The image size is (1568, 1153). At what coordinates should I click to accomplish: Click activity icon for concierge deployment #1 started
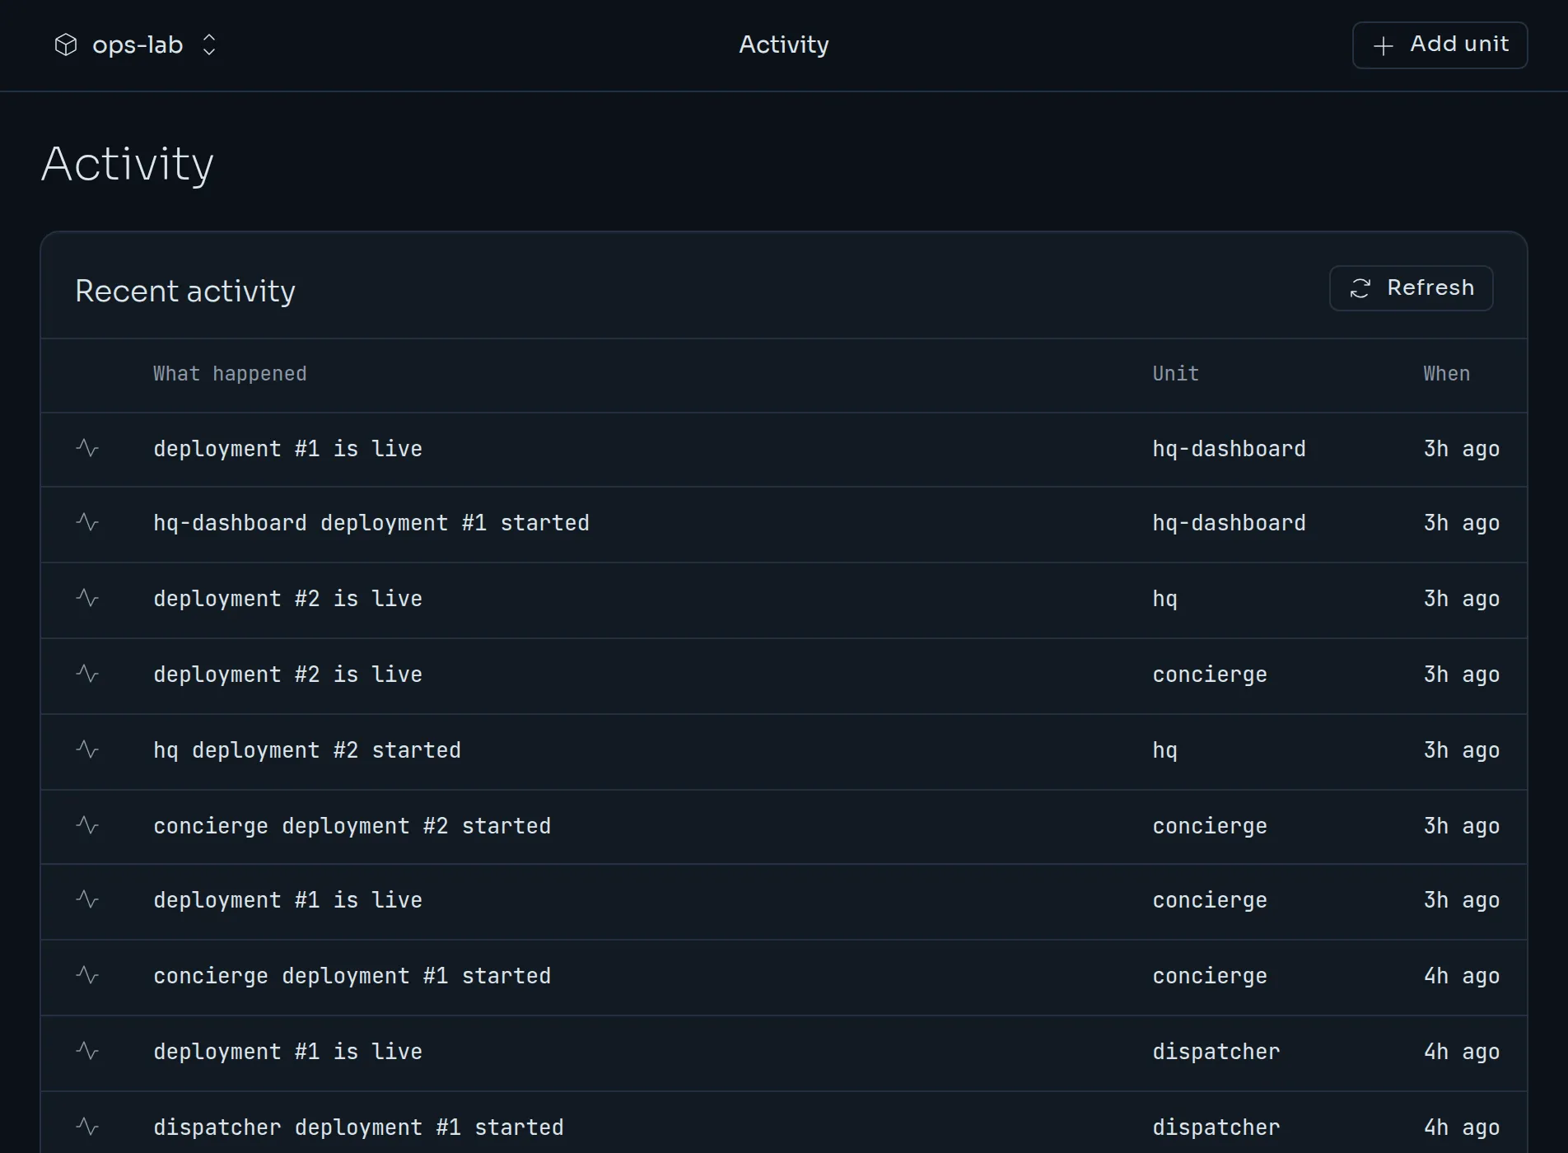(87, 975)
